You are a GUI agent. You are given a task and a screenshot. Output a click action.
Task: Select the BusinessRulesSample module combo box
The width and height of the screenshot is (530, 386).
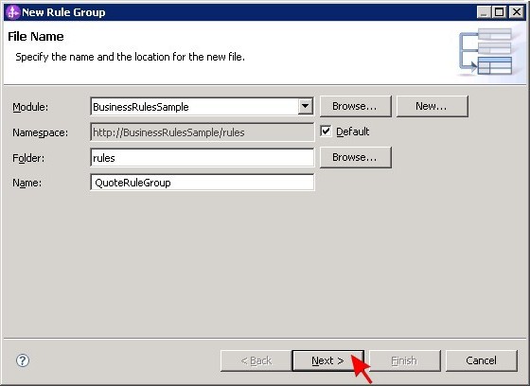[x=203, y=107]
